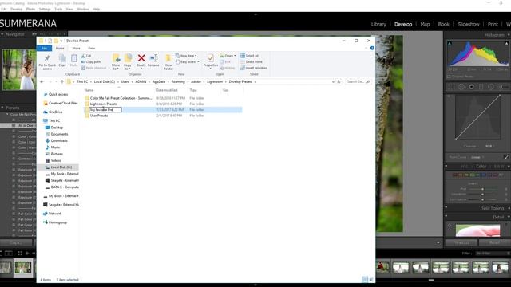511x287 pixels.
Task: Select Lightroom radial filter tool
Action: (x=491, y=87)
